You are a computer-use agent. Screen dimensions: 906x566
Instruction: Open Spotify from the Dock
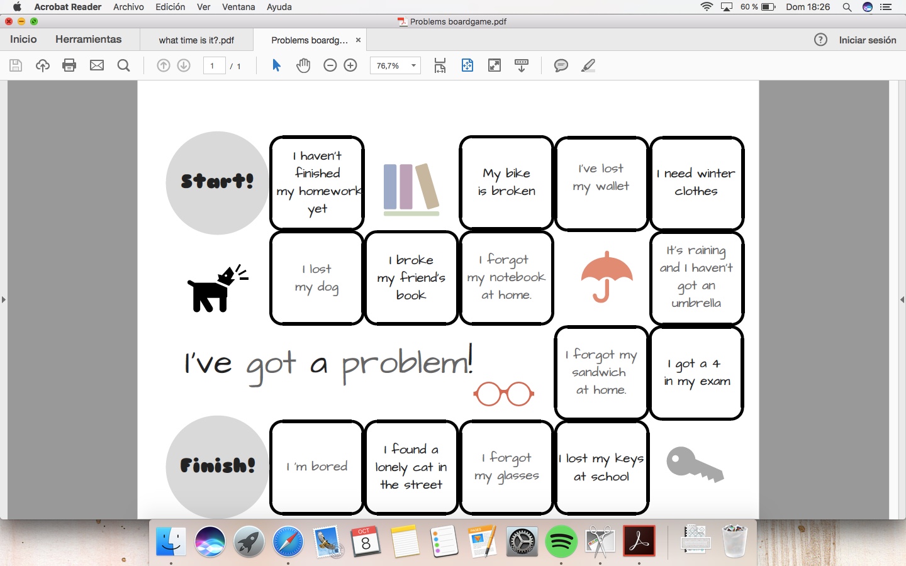pyautogui.click(x=561, y=541)
